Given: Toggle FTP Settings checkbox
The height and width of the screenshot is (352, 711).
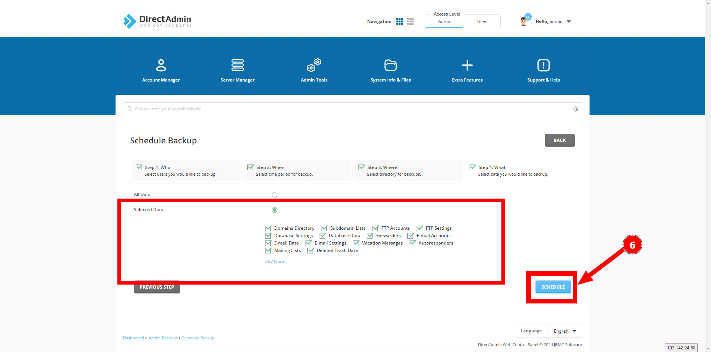Looking at the screenshot, I should pyautogui.click(x=420, y=228).
